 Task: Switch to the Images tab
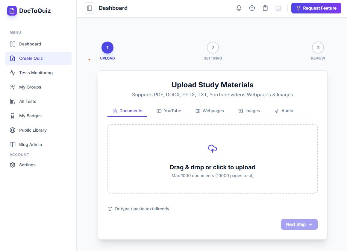click(249, 111)
